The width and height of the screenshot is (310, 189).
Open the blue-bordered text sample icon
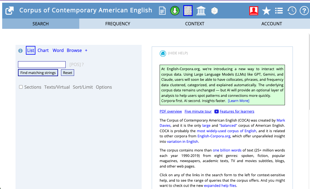coord(188,11)
